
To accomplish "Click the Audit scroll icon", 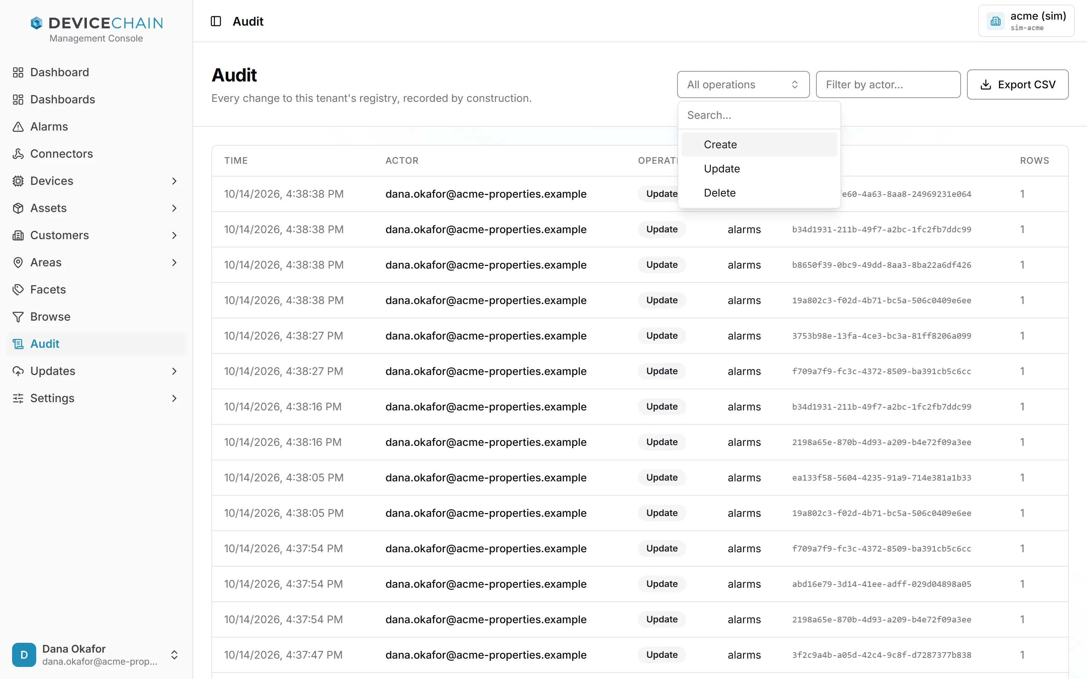I will click(18, 344).
